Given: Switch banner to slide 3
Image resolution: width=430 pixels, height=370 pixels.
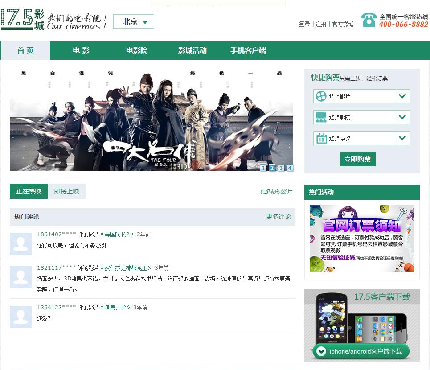Looking at the screenshot, I should [281, 168].
